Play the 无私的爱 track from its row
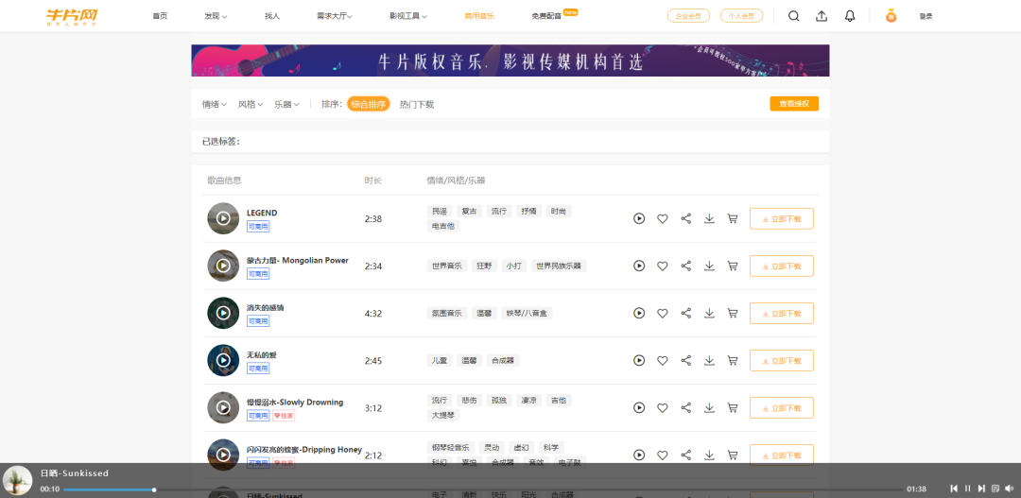The width and height of the screenshot is (1021, 498). click(x=639, y=360)
